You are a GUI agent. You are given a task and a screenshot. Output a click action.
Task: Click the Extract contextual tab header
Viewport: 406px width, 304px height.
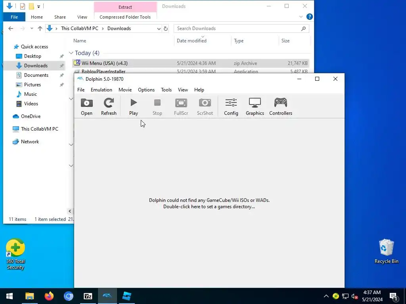click(125, 7)
